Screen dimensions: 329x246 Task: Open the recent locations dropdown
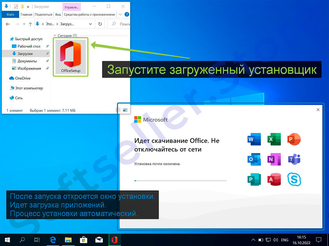click(x=24, y=24)
